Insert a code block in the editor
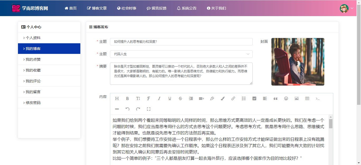Screen dimensions: 361x165 (x=318, y=98)
